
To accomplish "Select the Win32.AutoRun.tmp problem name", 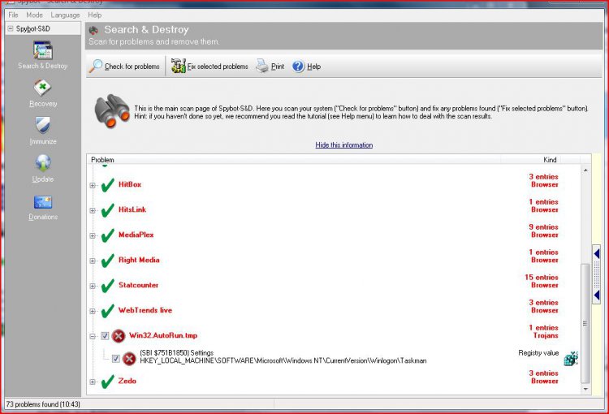I will 163,335.
